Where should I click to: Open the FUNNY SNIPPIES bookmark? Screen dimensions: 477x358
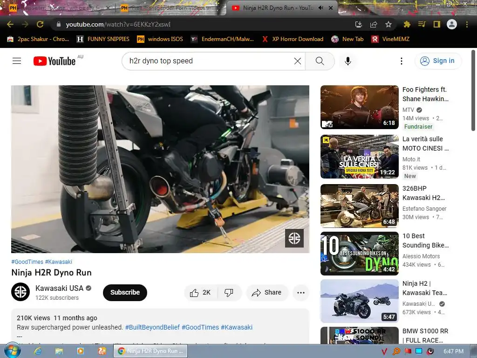click(x=103, y=39)
